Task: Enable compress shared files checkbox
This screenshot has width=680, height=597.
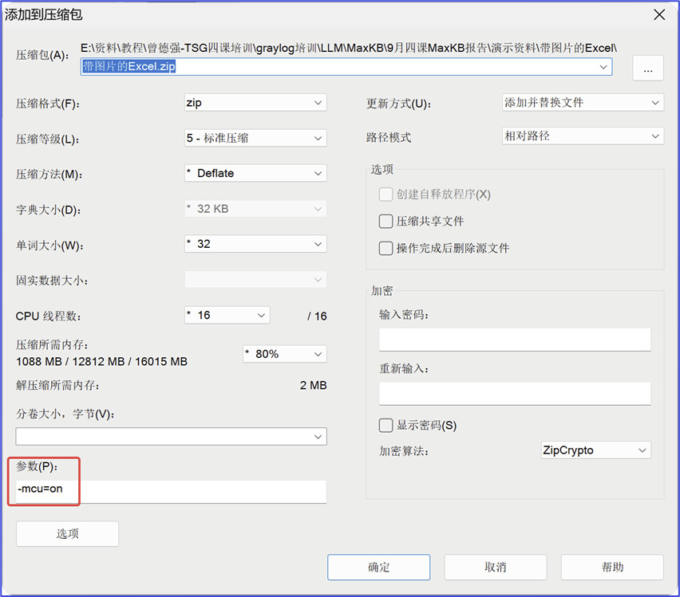Action: (386, 222)
